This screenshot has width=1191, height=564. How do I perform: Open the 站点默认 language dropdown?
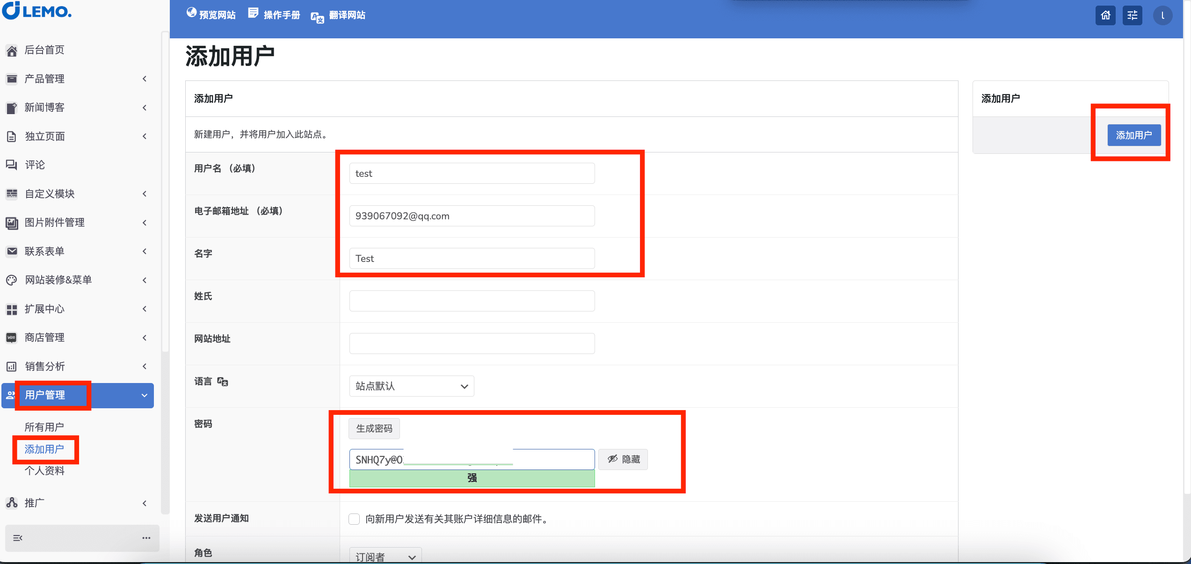[x=412, y=386]
